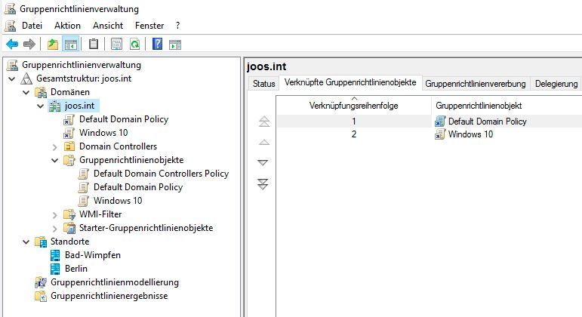This screenshot has width=582, height=317.
Task: Collapse the joos.int domain node
Action: (41, 106)
